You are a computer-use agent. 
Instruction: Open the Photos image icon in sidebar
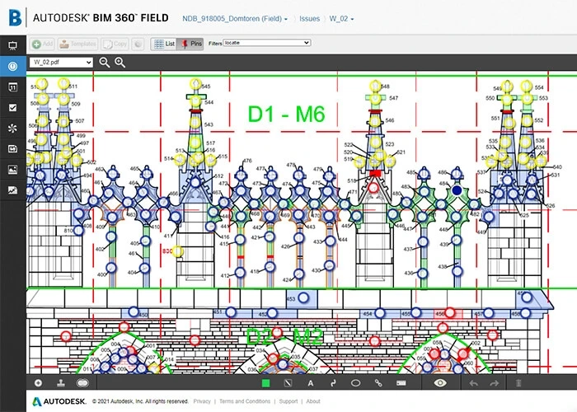tap(12, 170)
